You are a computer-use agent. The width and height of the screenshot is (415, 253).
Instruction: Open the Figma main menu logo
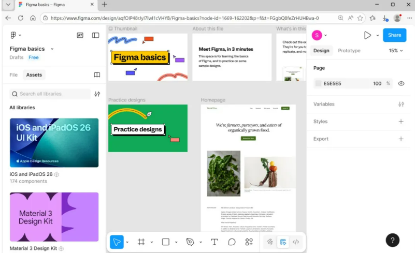(x=13, y=35)
